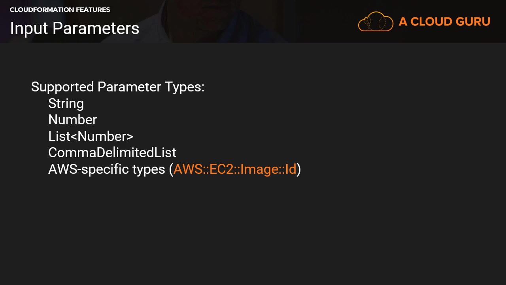Click the "CommaDelimitedList" parameter type line

click(x=112, y=153)
